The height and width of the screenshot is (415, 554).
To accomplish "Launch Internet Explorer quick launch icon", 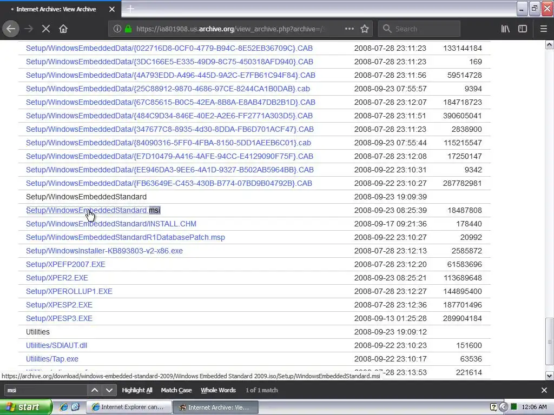I will [x=64, y=407].
